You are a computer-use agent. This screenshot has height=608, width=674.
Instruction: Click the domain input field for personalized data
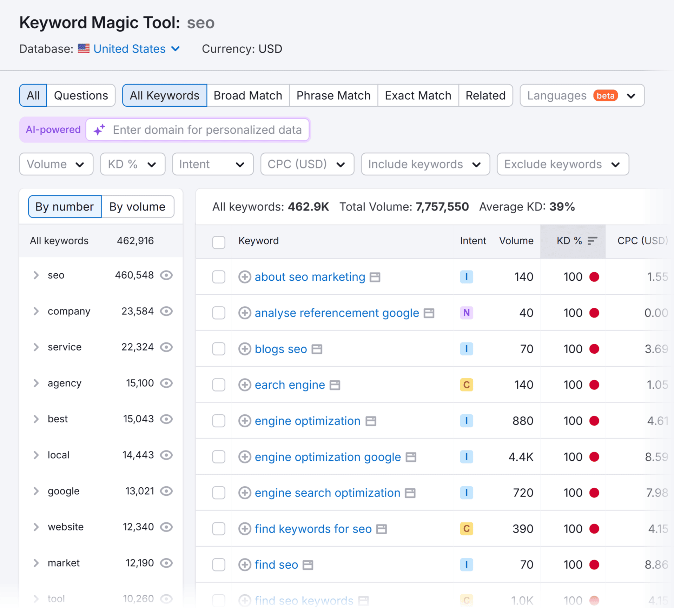click(207, 129)
